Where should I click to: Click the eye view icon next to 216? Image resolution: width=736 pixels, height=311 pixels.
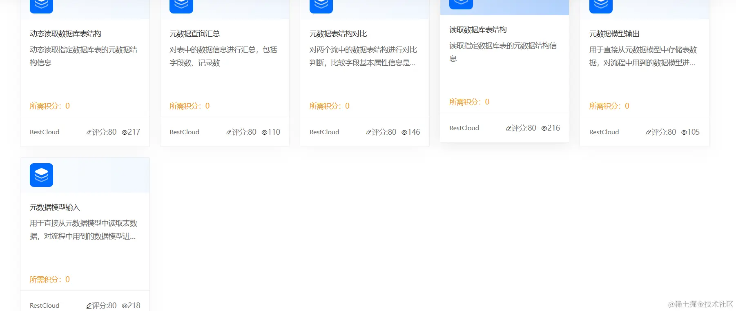pyautogui.click(x=544, y=129)
